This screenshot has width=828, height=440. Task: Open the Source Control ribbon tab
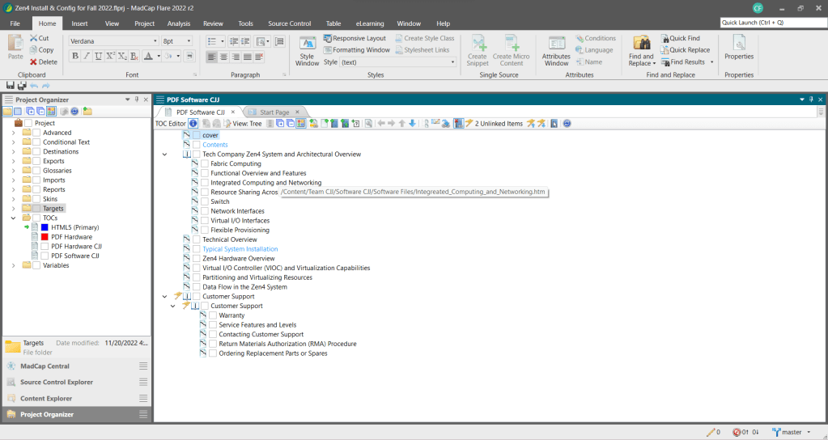289,23
